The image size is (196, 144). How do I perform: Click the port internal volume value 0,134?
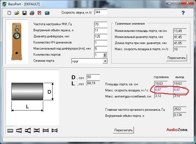coord(180,115)
